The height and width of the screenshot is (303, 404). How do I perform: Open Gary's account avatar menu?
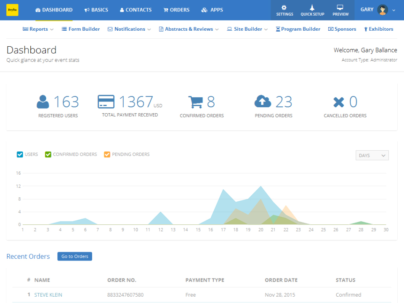(382, 10)
